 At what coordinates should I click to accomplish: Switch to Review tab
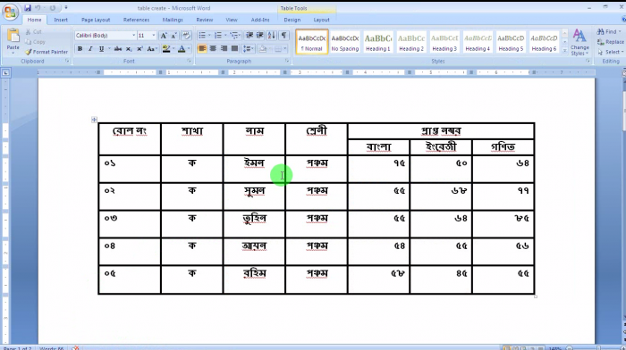click(x=205, y=20)
